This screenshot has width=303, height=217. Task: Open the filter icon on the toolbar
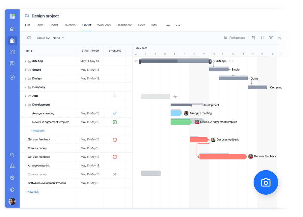click(271, 38)
